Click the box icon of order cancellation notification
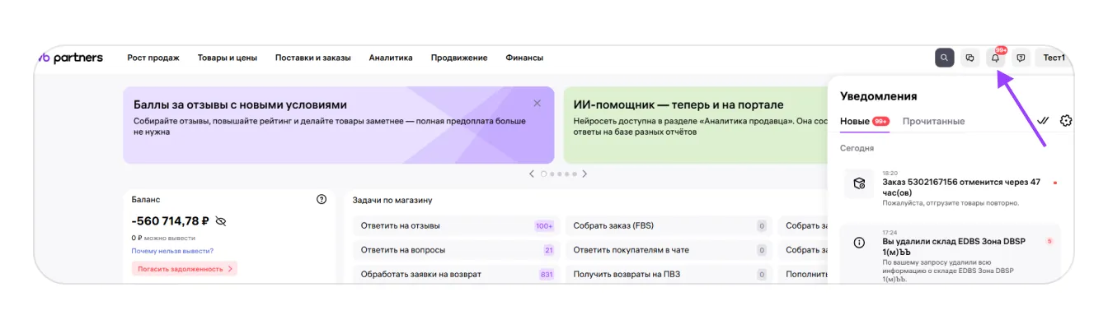The width and height of the screenshot is (1108, 329). point(859,183)
